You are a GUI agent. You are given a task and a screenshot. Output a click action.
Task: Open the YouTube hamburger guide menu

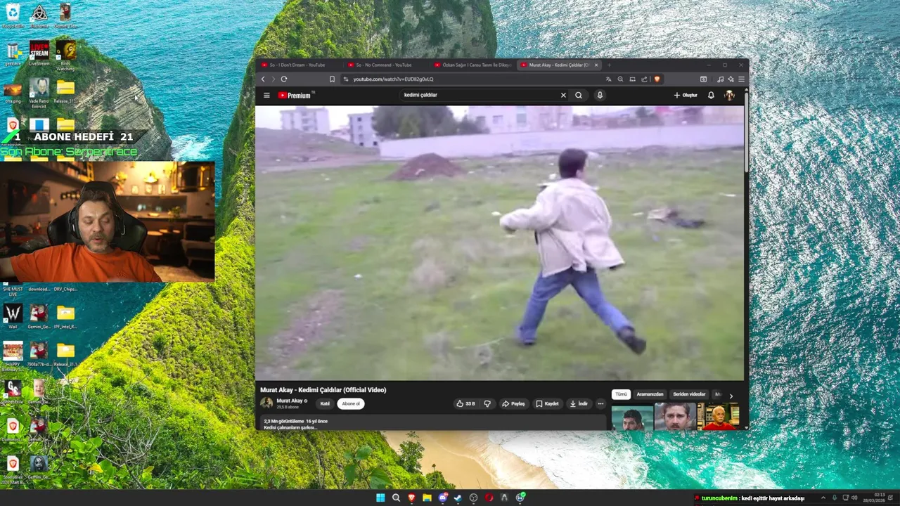(266, 95)
